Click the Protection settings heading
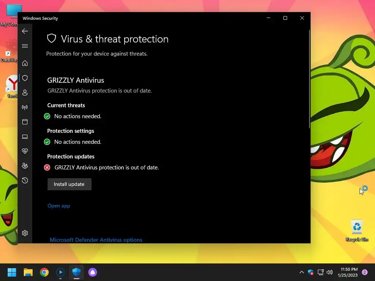The height and width of the screenshot is (281, 375). click(71, 131)
